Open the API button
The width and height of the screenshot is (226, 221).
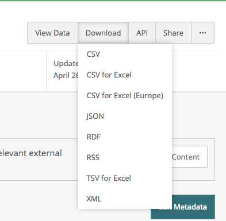pos(142,33)
